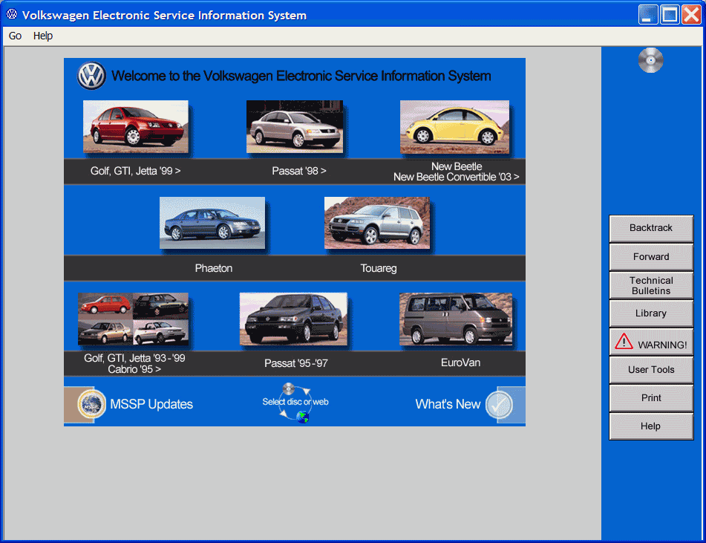Click the Golf, GTI, Jetta '93-'99 Cabrio label
This screenshot has width=706, height=543.
point(134,364)
